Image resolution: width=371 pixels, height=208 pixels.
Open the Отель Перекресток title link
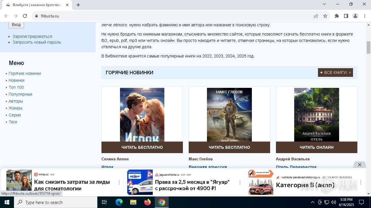pyautogui.click(x=296, y=167)
